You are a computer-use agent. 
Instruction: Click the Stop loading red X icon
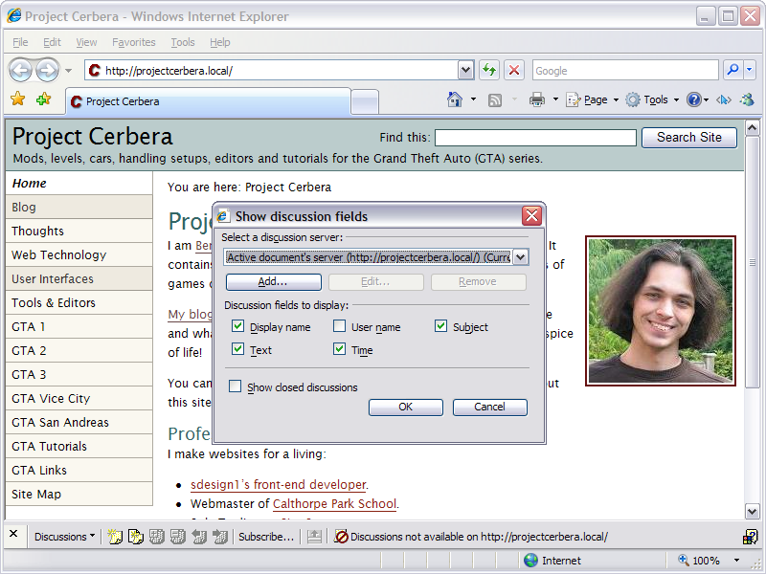point(514,70)
